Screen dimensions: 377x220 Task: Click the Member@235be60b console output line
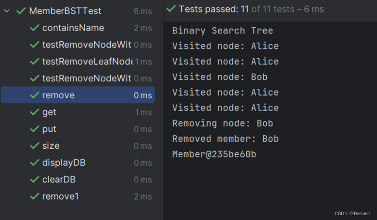[214, 154]
